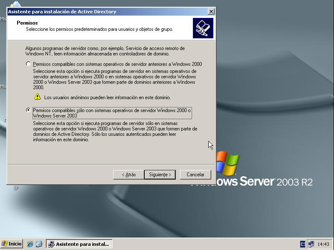Click the second quick launch icon beside Internet Explorer
334x250 pixels.
point(39,244)
